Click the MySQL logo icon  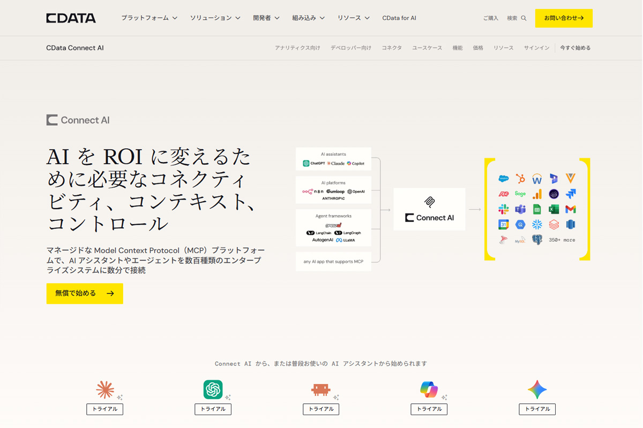520,240
